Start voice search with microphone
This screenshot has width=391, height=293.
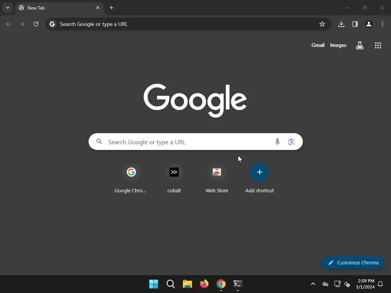pyautogui.click(x=277, y=142)
